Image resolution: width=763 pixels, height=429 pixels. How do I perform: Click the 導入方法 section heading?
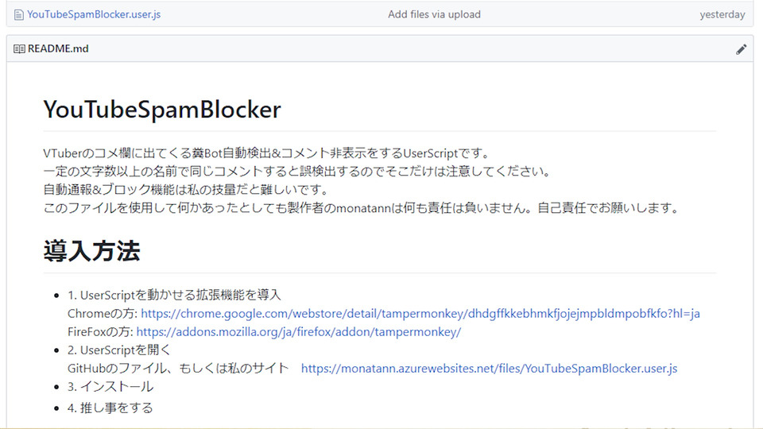click(91, 251)
